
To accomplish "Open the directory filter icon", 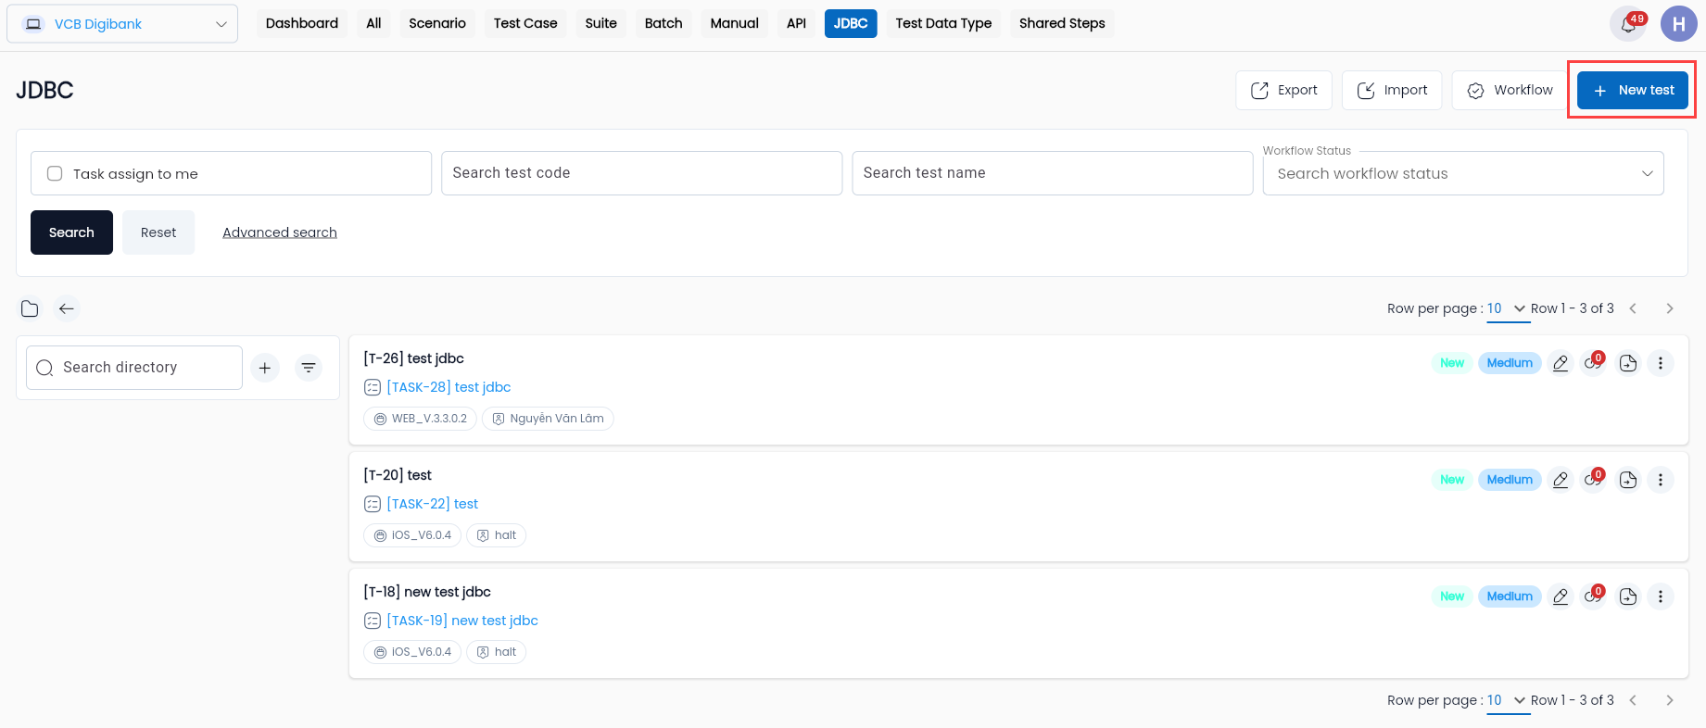I will click(x=309, y=368).
